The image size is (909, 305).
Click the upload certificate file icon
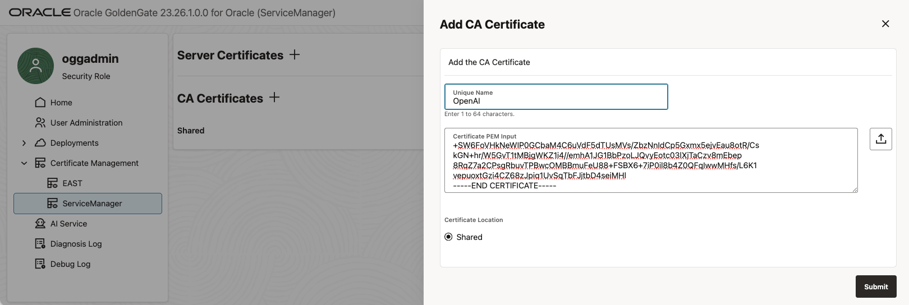coord(880,139)
